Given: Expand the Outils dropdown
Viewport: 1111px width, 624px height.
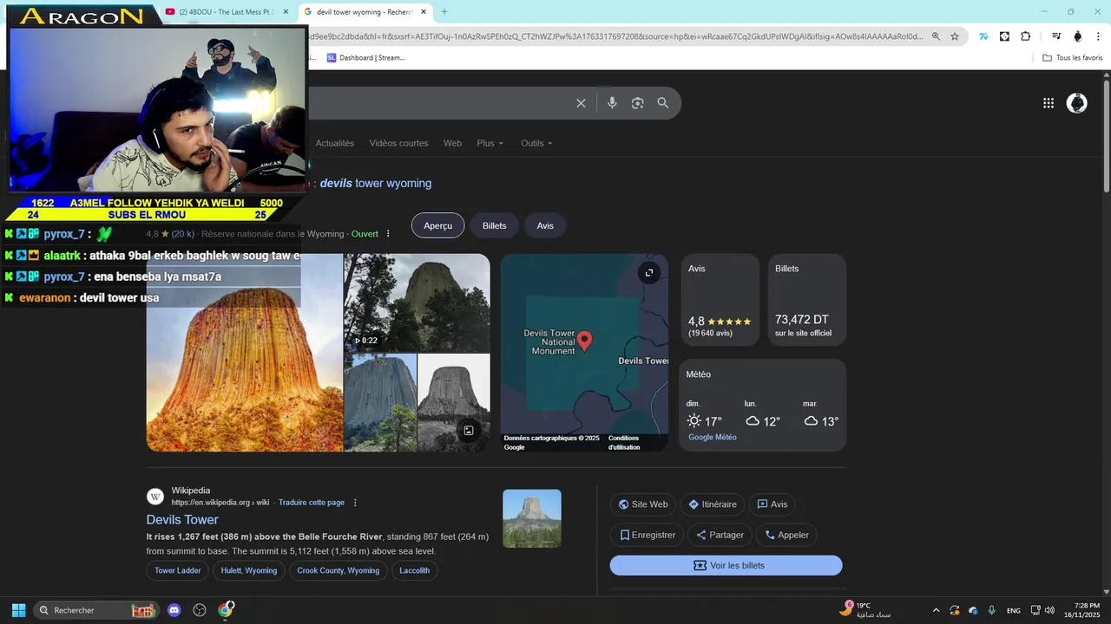Looking at the screenshot, I should 536,143.
